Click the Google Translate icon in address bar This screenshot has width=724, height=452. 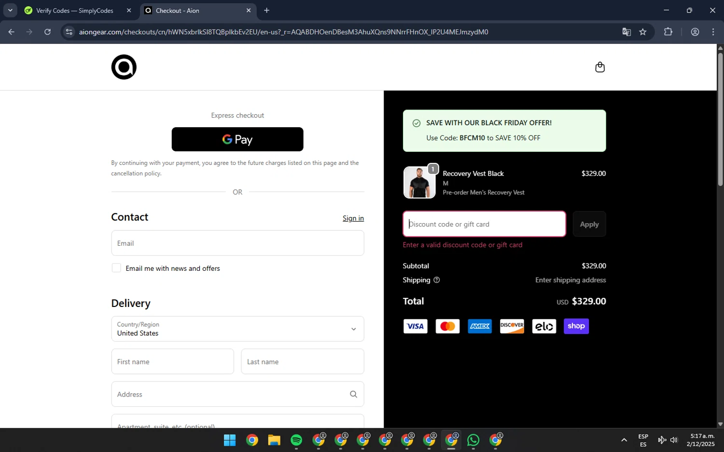[627, 32]
